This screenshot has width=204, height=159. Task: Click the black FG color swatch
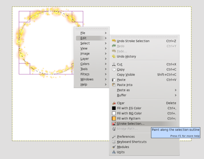[x=114, y=108]
